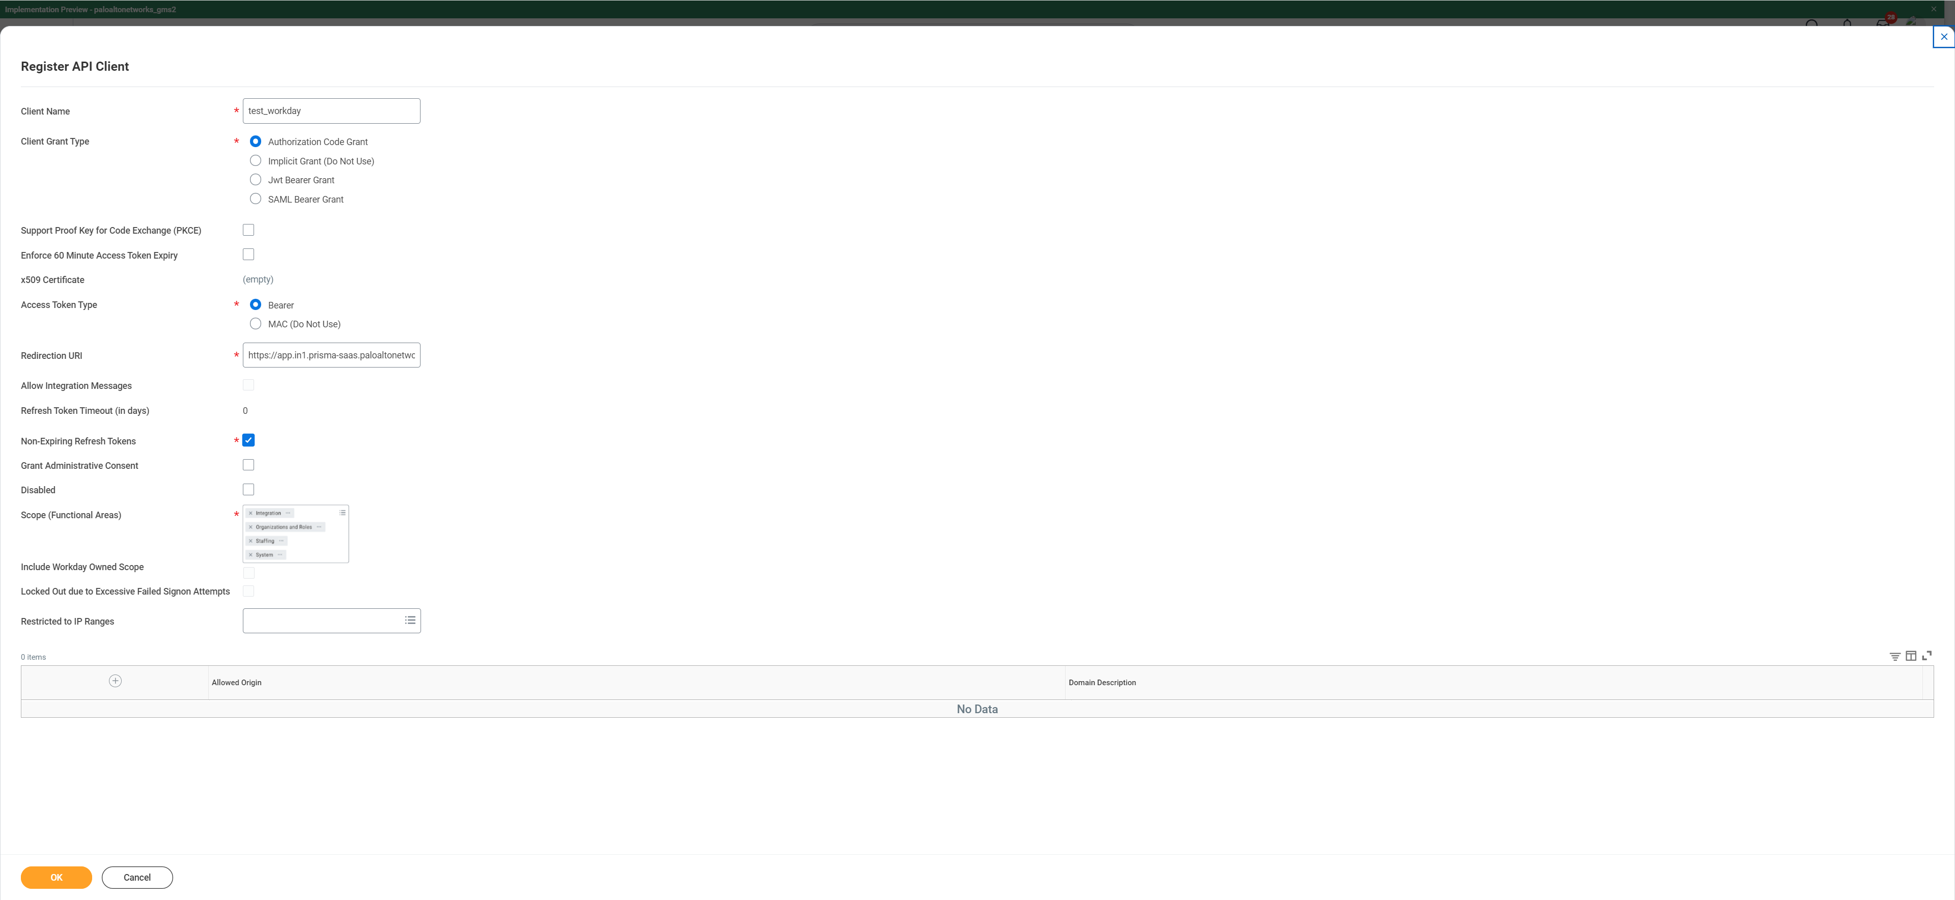Open related actions for Organizations and Roles
Screen dimensions: 1955x900
pos(319,527)
